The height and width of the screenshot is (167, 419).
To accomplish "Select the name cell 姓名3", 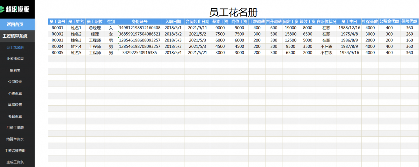I will (x=76, y=40).
